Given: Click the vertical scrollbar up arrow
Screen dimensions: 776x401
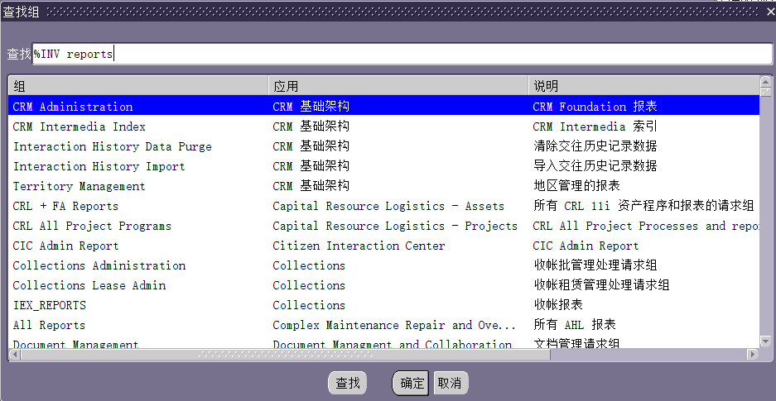Looking at the screenshot, I should [x=765, y=82].
